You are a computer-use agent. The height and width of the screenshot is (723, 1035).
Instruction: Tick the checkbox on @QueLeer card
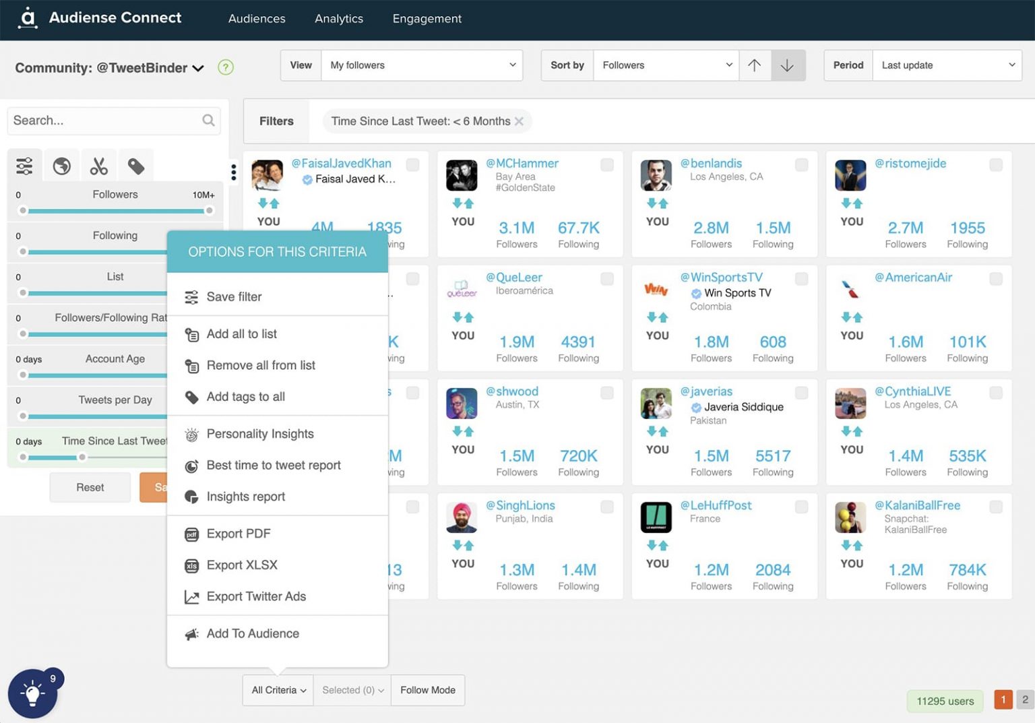pyautogui.click(x=607, y=278)
